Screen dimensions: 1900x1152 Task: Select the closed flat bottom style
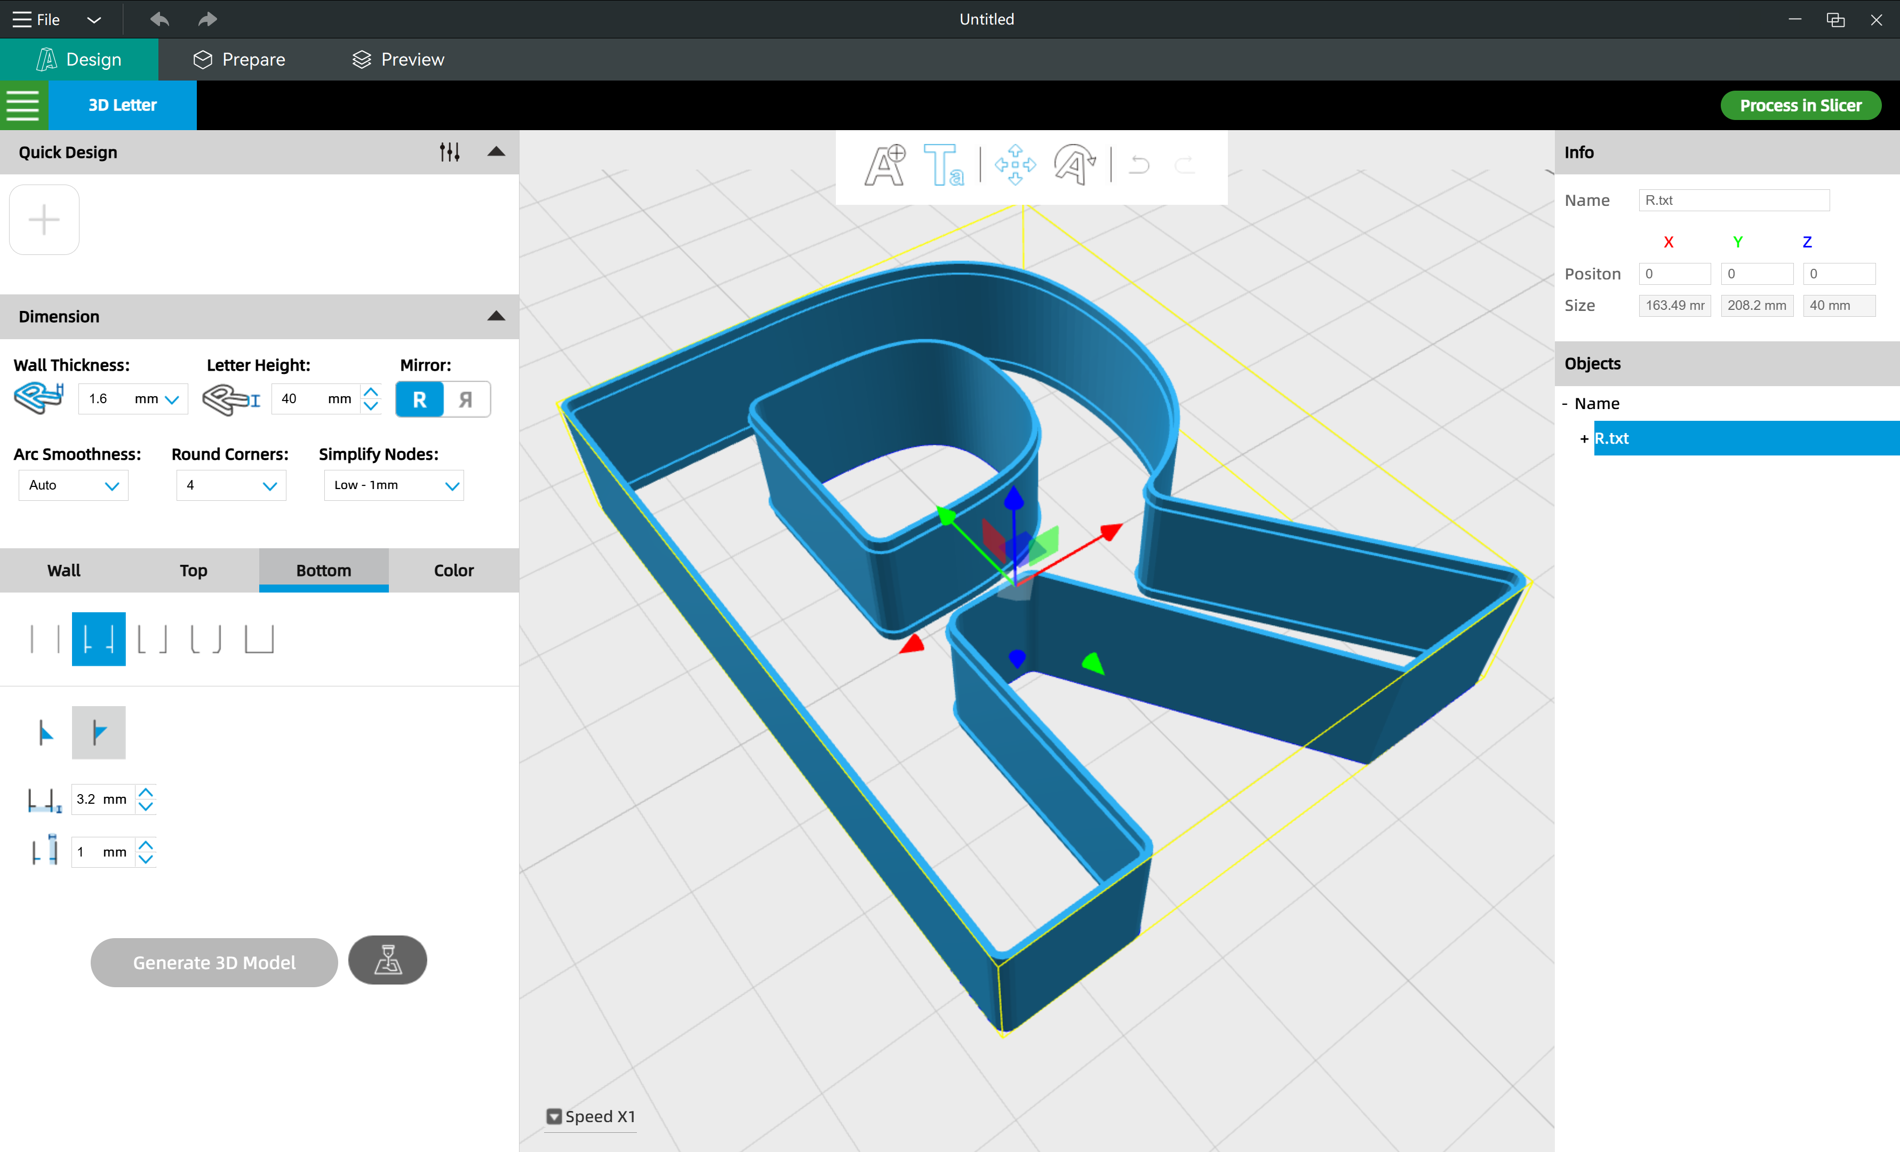point(259,639)
